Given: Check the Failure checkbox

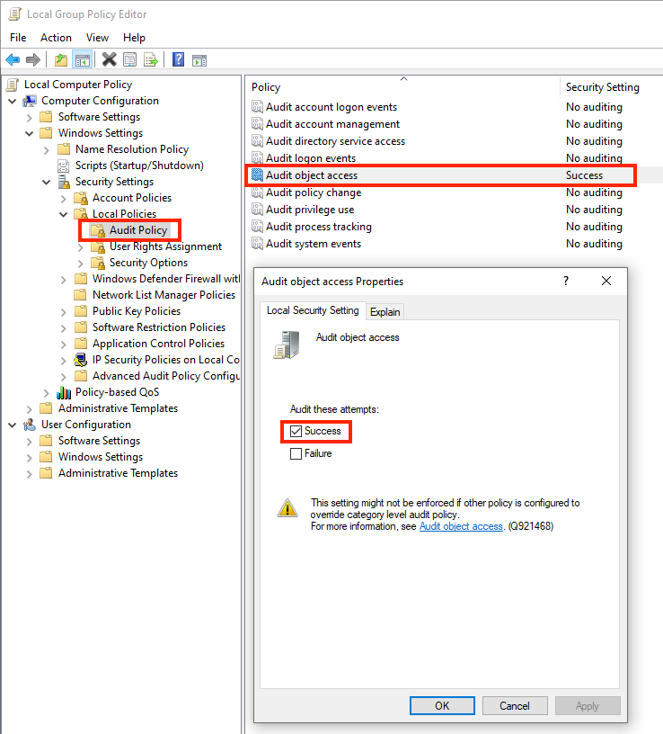Looking at the screenshot, I should pos(296,453).
